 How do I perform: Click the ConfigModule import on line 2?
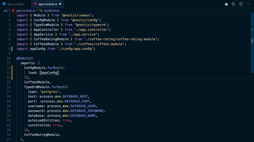(x=44, y=20)
